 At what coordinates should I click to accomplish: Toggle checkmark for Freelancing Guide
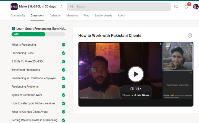pyautogui.click(x=64, y=53)
